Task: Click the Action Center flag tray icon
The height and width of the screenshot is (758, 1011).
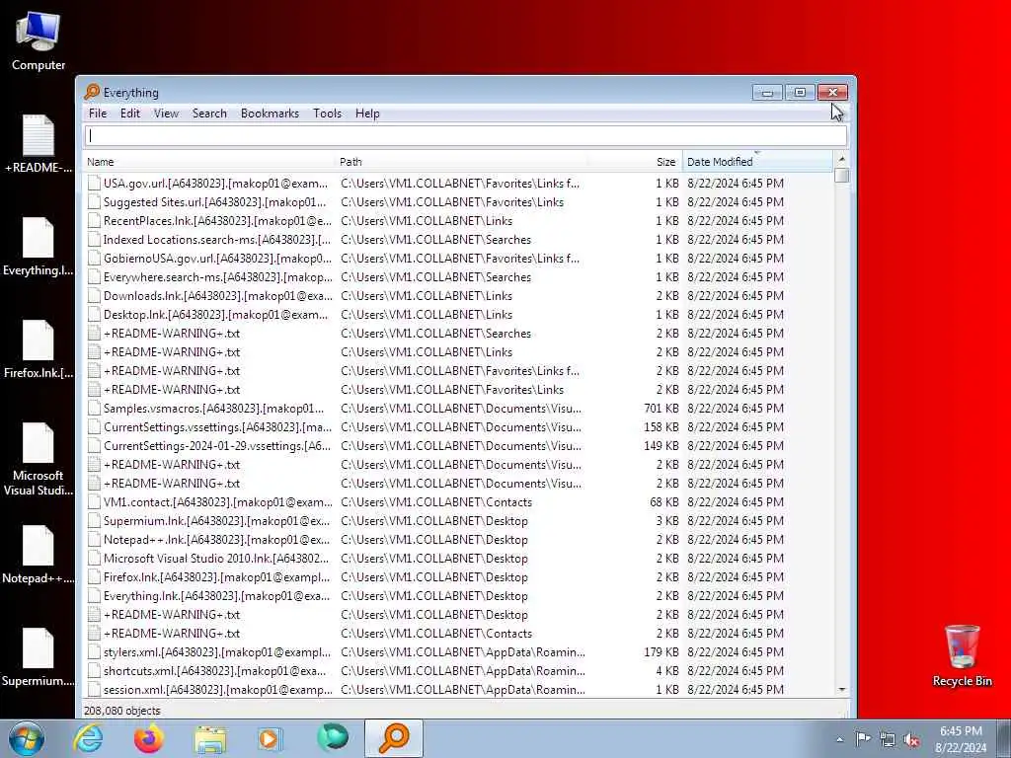Action: [x=863, y=738]
